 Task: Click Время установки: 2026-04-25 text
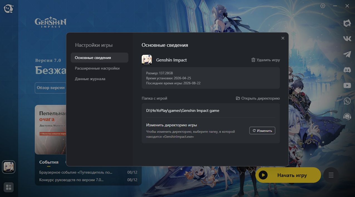pos(168,78)
